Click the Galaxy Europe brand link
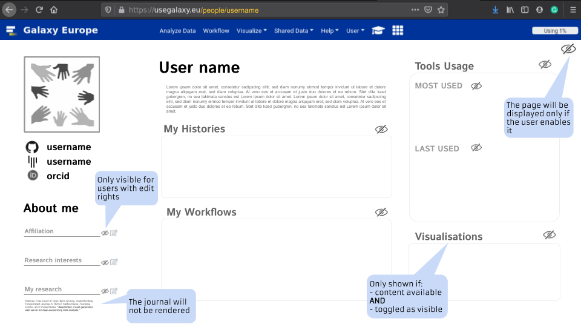The width and height of the screenshot is (581, 327). click(61, 30)
